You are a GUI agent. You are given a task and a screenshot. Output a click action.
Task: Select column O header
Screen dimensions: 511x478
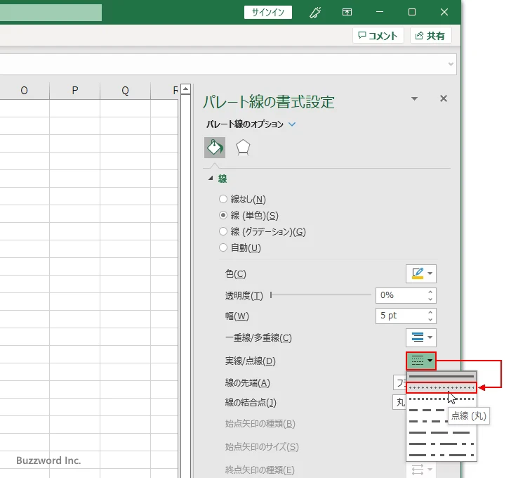pos(24,91)
